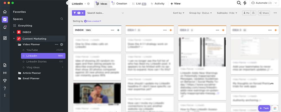The image size is (281, 112).
Task: Open view options ellipsis beside Share
Action: pos(275,13)
